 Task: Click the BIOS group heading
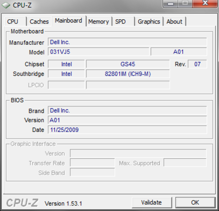(x=17, y=100)
